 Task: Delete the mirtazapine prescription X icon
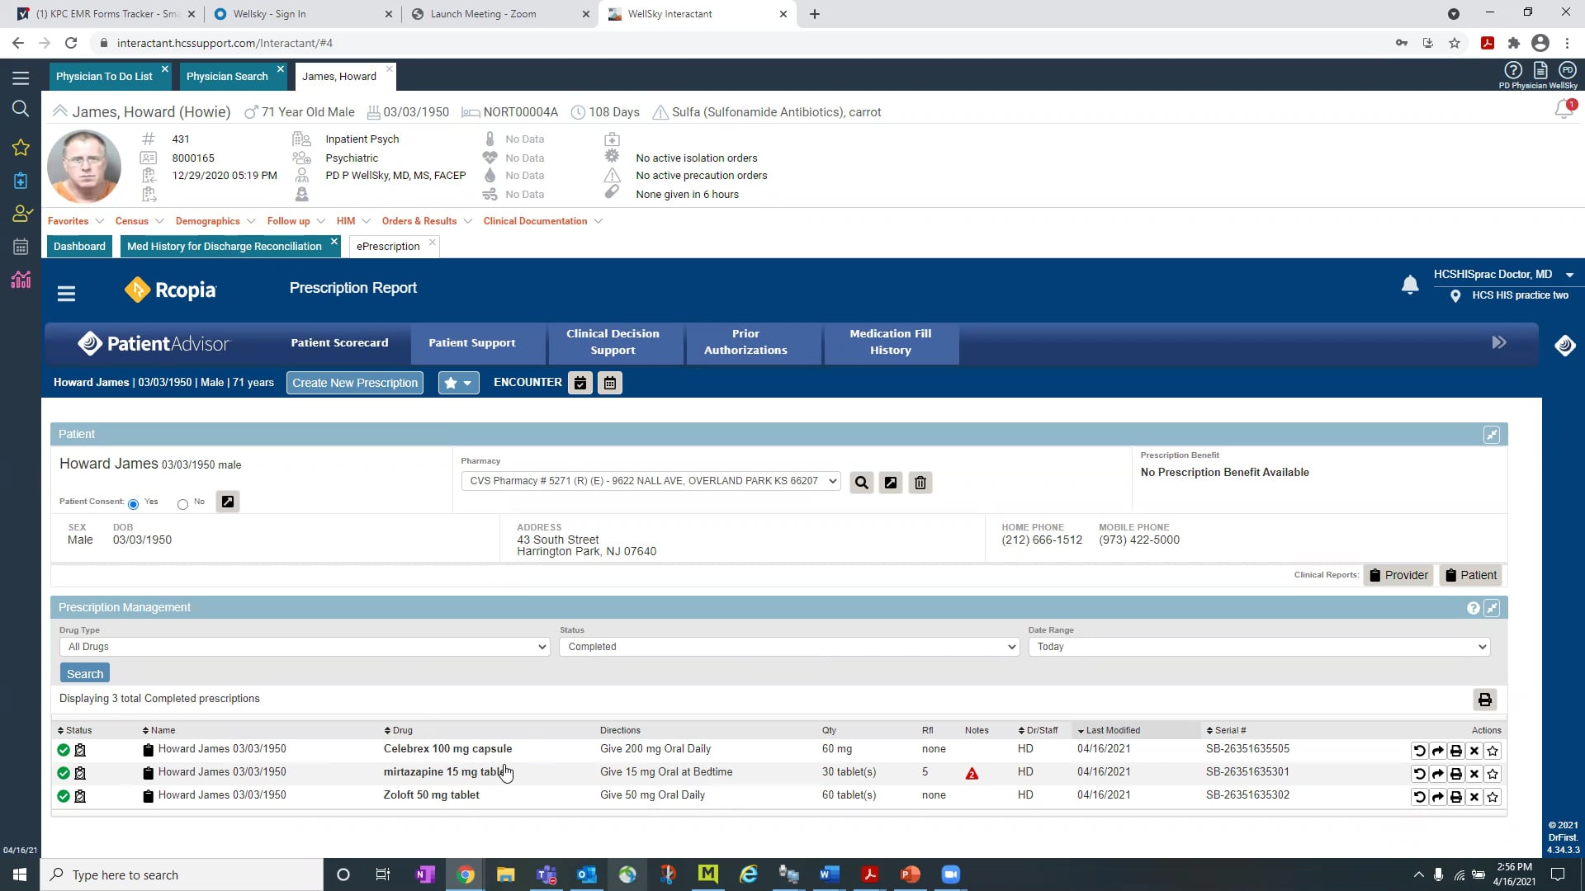coord(1474,774)
